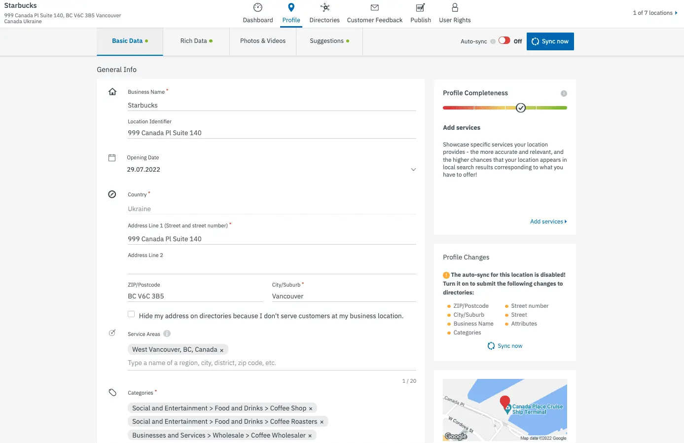This screenshot has width=684, height=443.
Task: Click the Coffee Shop category tag
Action: pyautogui.click(x=222, y=408)
